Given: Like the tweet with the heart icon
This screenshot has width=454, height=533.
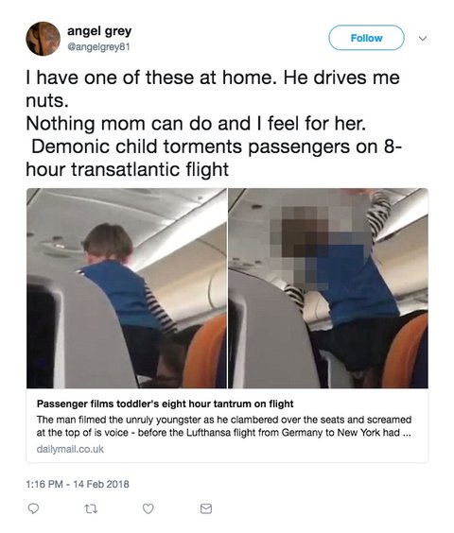Looking at the screenshot, I should pyautogui.click(x=148, y=508).
